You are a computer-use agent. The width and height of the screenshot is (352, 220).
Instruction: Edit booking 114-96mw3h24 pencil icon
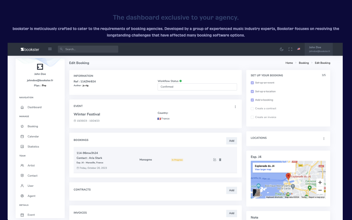[x=215, y=160]
